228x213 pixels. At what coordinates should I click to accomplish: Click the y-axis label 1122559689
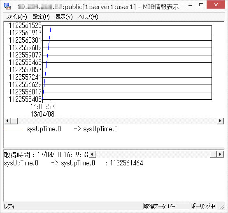25,48
